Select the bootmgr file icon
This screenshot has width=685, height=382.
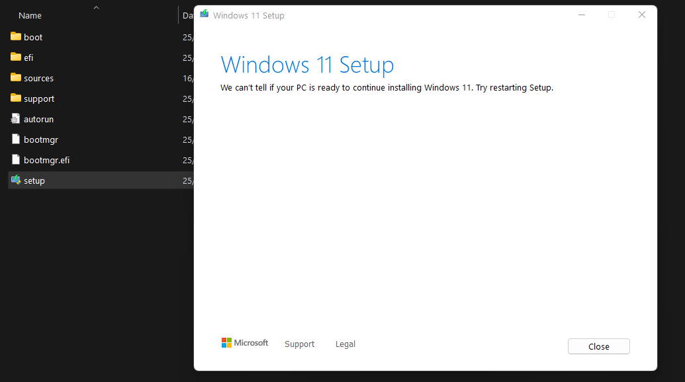(x=16, y=139)
